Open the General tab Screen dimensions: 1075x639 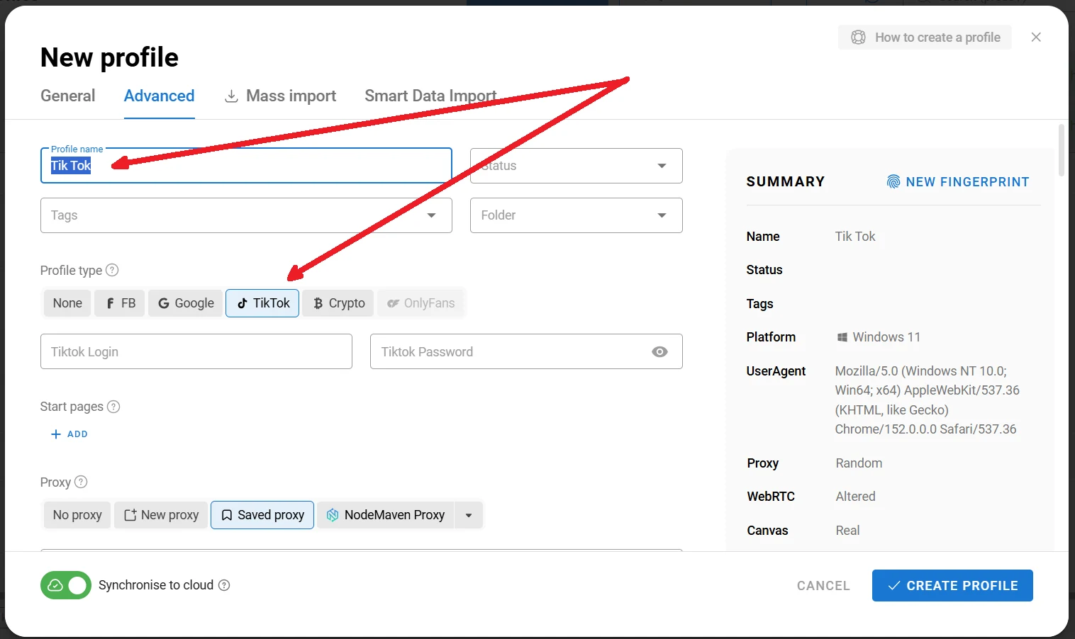pyautogui.click(x=67, y=96)
